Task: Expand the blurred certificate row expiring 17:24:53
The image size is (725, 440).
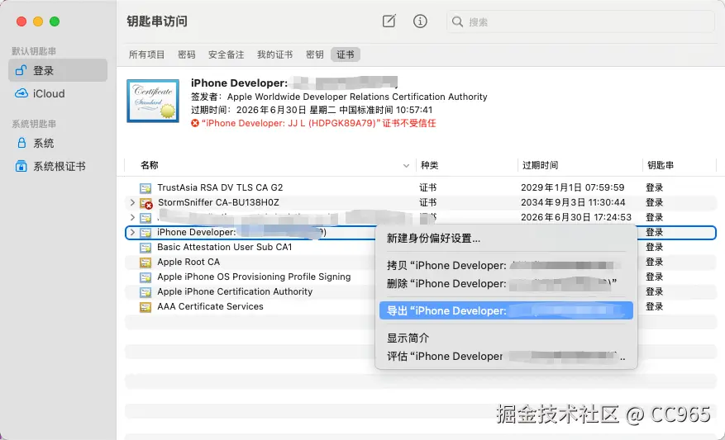Action: pos(132,217)
